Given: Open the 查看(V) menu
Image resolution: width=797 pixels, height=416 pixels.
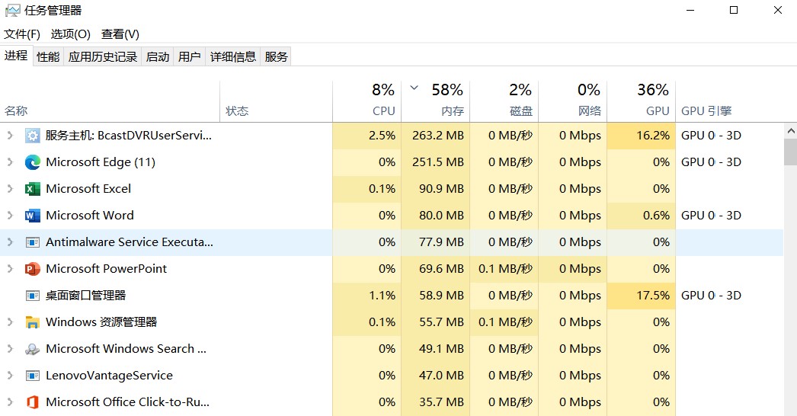Looking at the screenshot, I should pyautogui.click(x=120, y=34).
